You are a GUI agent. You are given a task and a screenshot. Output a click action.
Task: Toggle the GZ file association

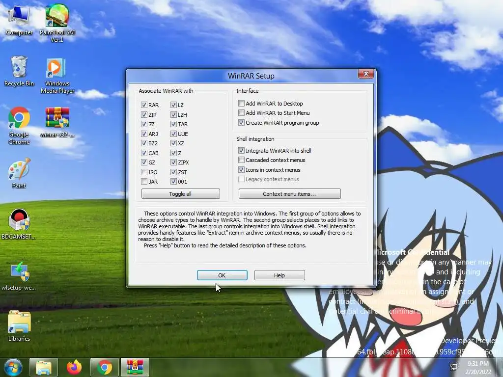(x=144, y=162)
